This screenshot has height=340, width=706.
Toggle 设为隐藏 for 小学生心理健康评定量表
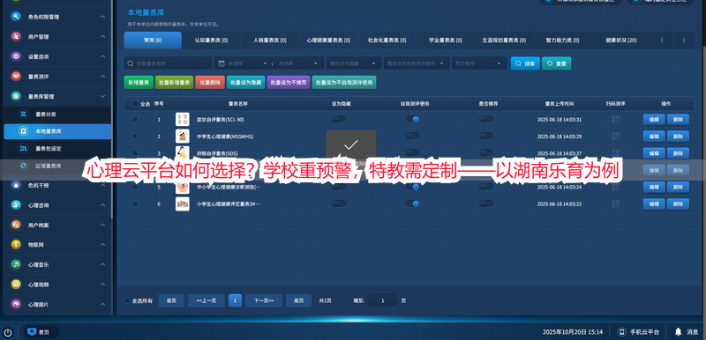[x=339, y=203]
